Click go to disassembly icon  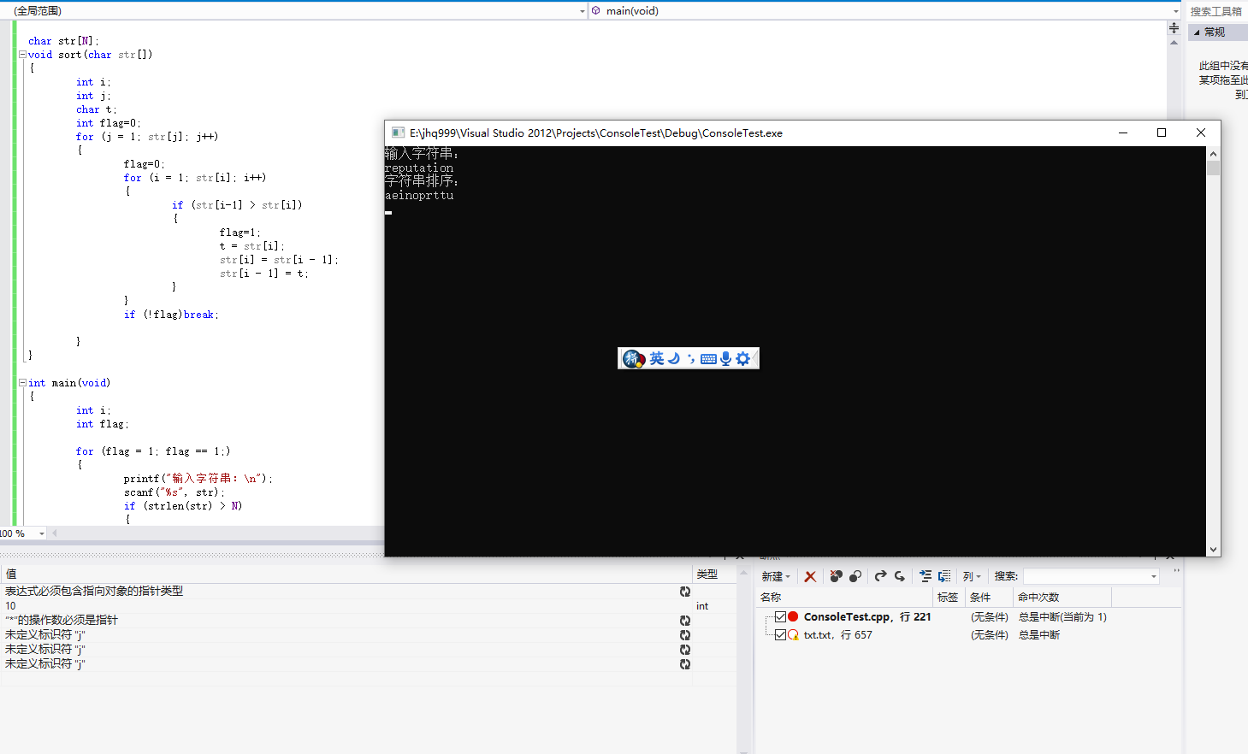tap(944, 576)
